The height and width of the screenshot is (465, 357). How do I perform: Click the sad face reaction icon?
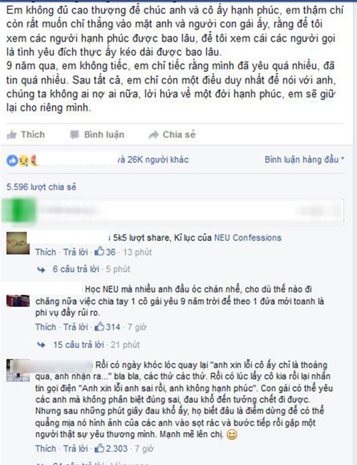[x=24, y=161]
